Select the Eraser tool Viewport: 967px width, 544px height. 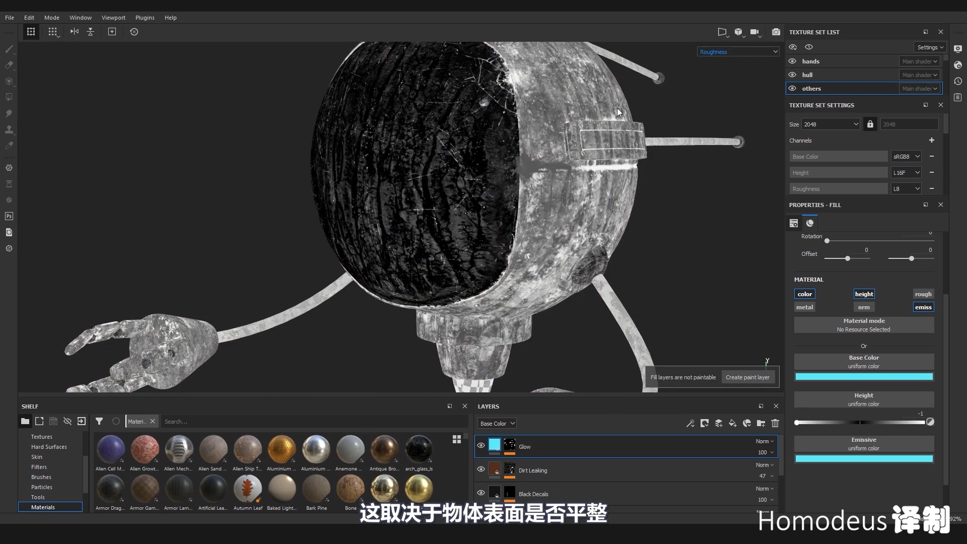pos(9,65)
